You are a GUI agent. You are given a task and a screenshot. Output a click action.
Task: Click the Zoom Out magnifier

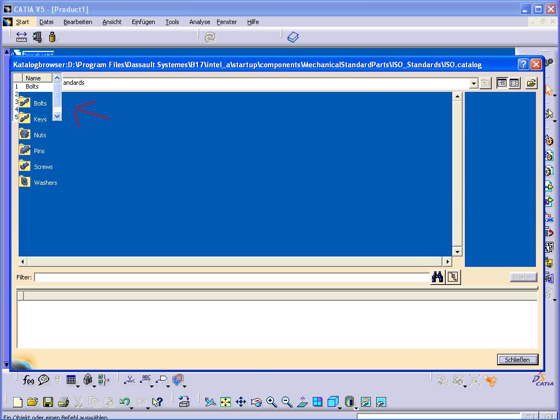click(x=287, y=402)
